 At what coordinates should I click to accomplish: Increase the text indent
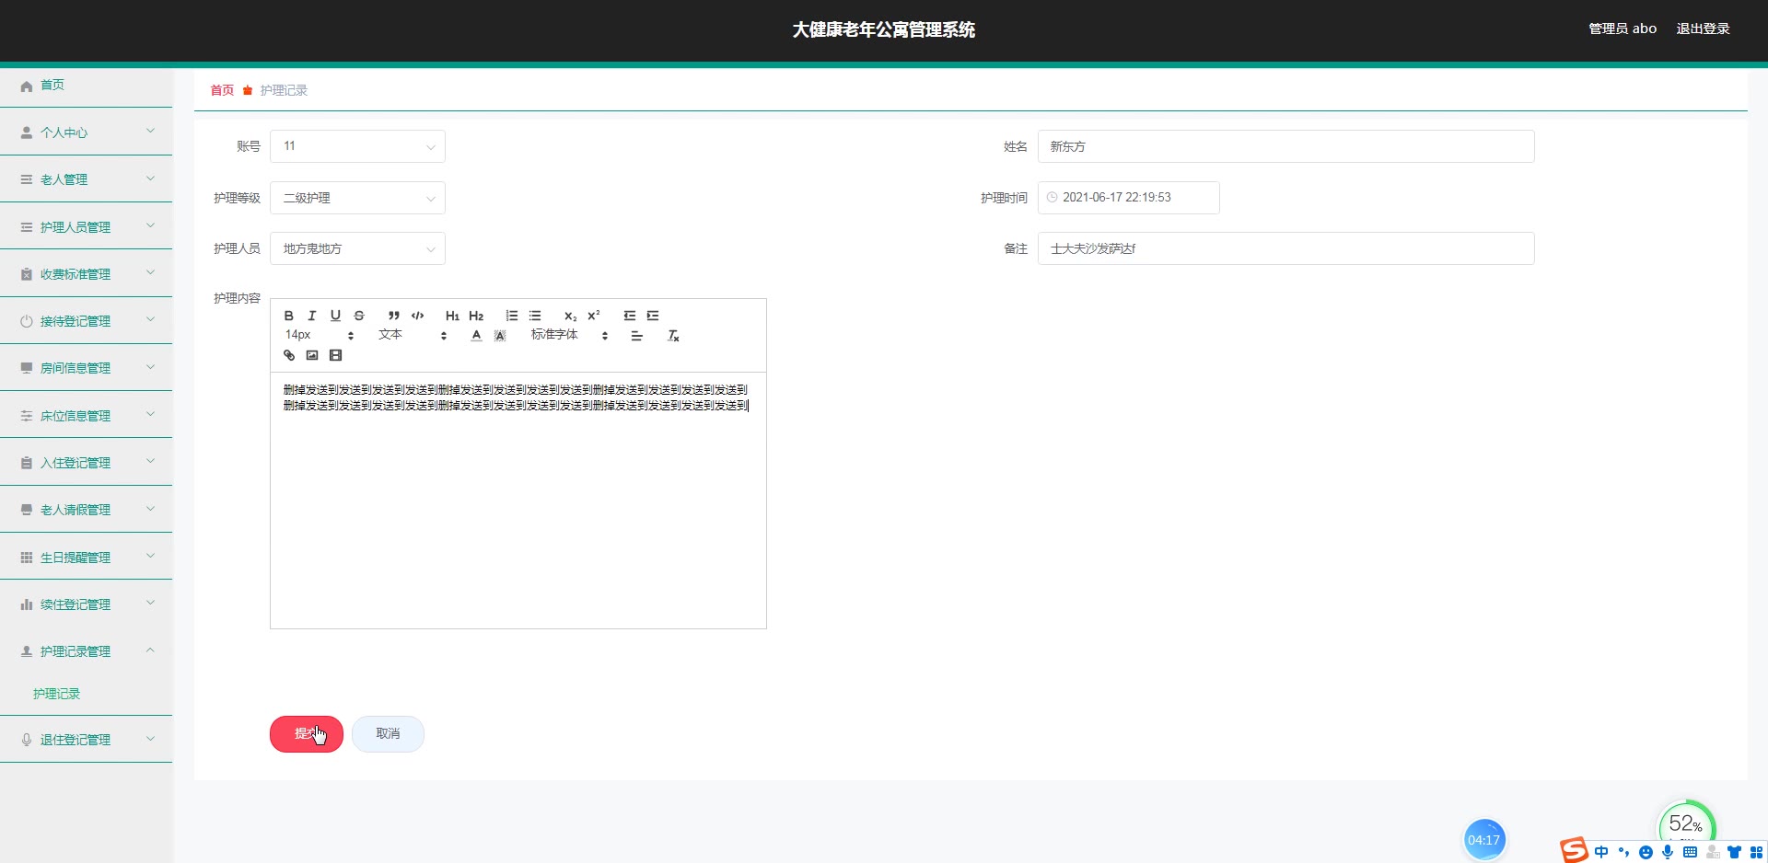point(653,316)
